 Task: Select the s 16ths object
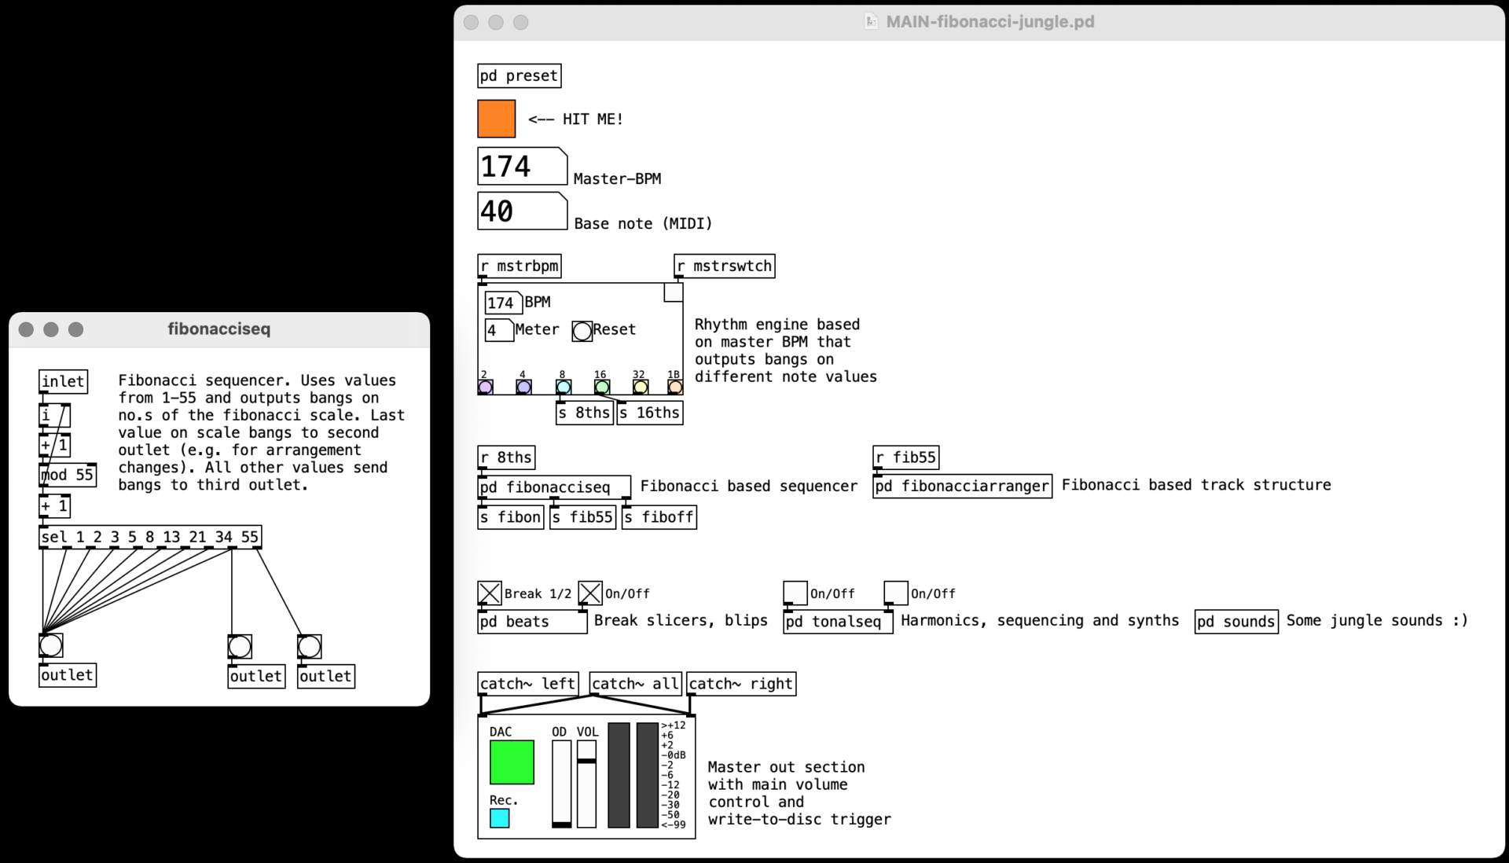click(x=650, y=413)
